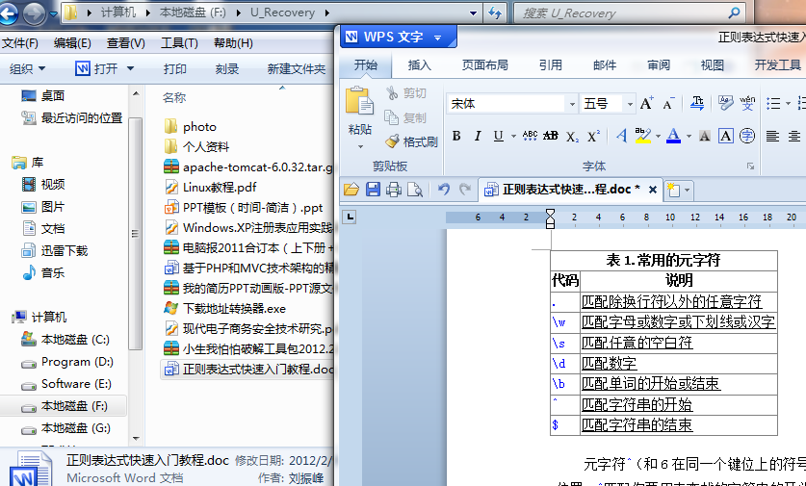The width and height of the screenshot is (806, 486).
Task: Click the enclosed character 字 icon
Action: coord(747,136)
